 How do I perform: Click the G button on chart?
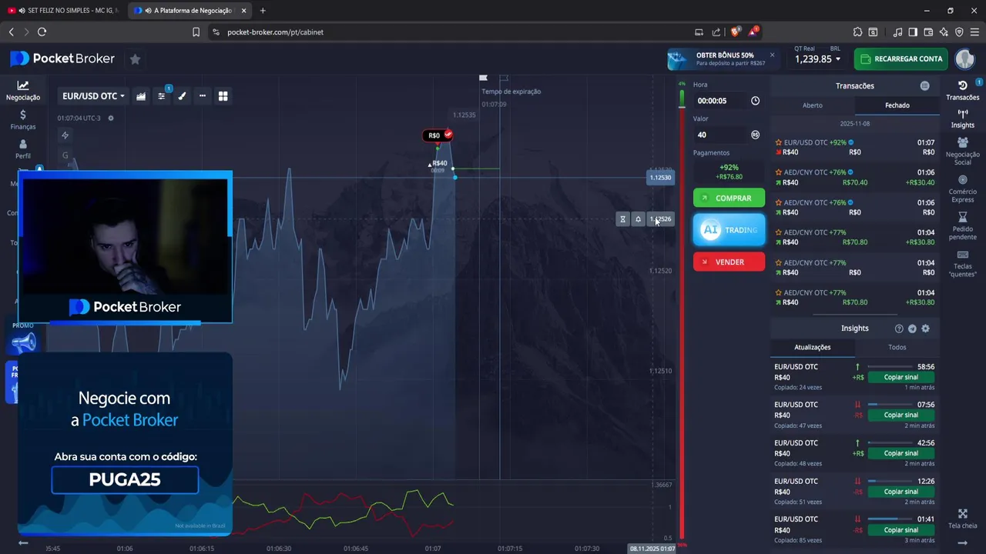point(65,155)
